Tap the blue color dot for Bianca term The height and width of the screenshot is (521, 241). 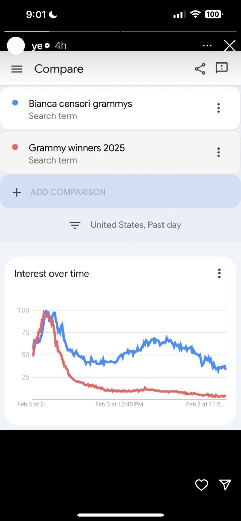pos(15,103)
